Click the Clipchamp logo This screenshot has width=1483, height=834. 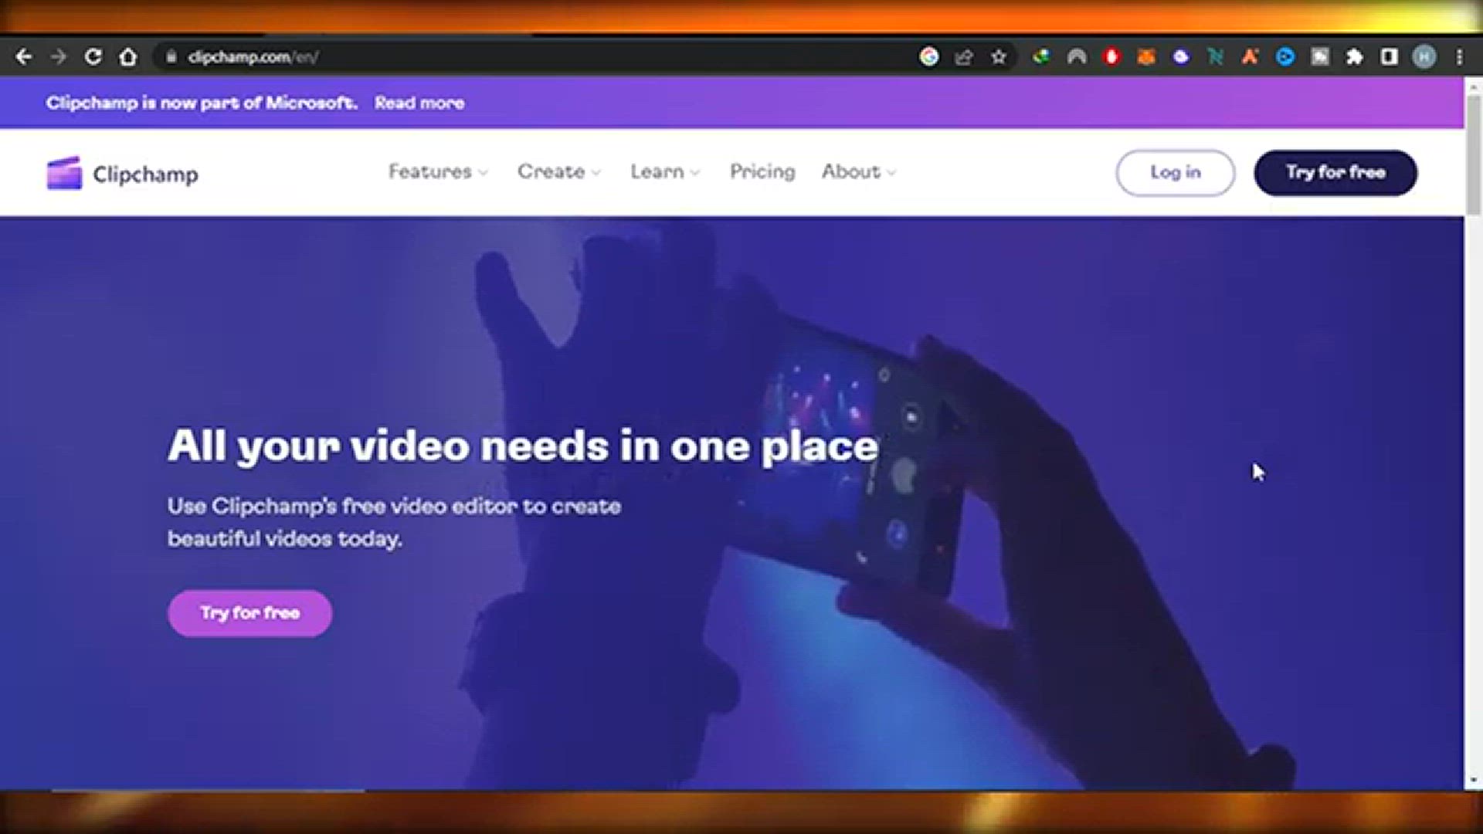click(122, 174)
